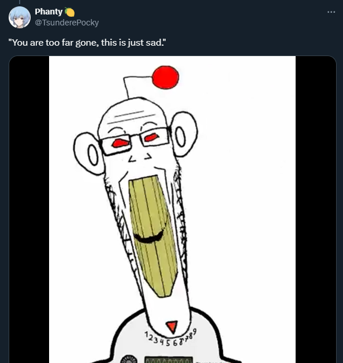Click the character's left red eye behind glasses
The width and height of the screenshot is (343, 363).
[120, 143]
